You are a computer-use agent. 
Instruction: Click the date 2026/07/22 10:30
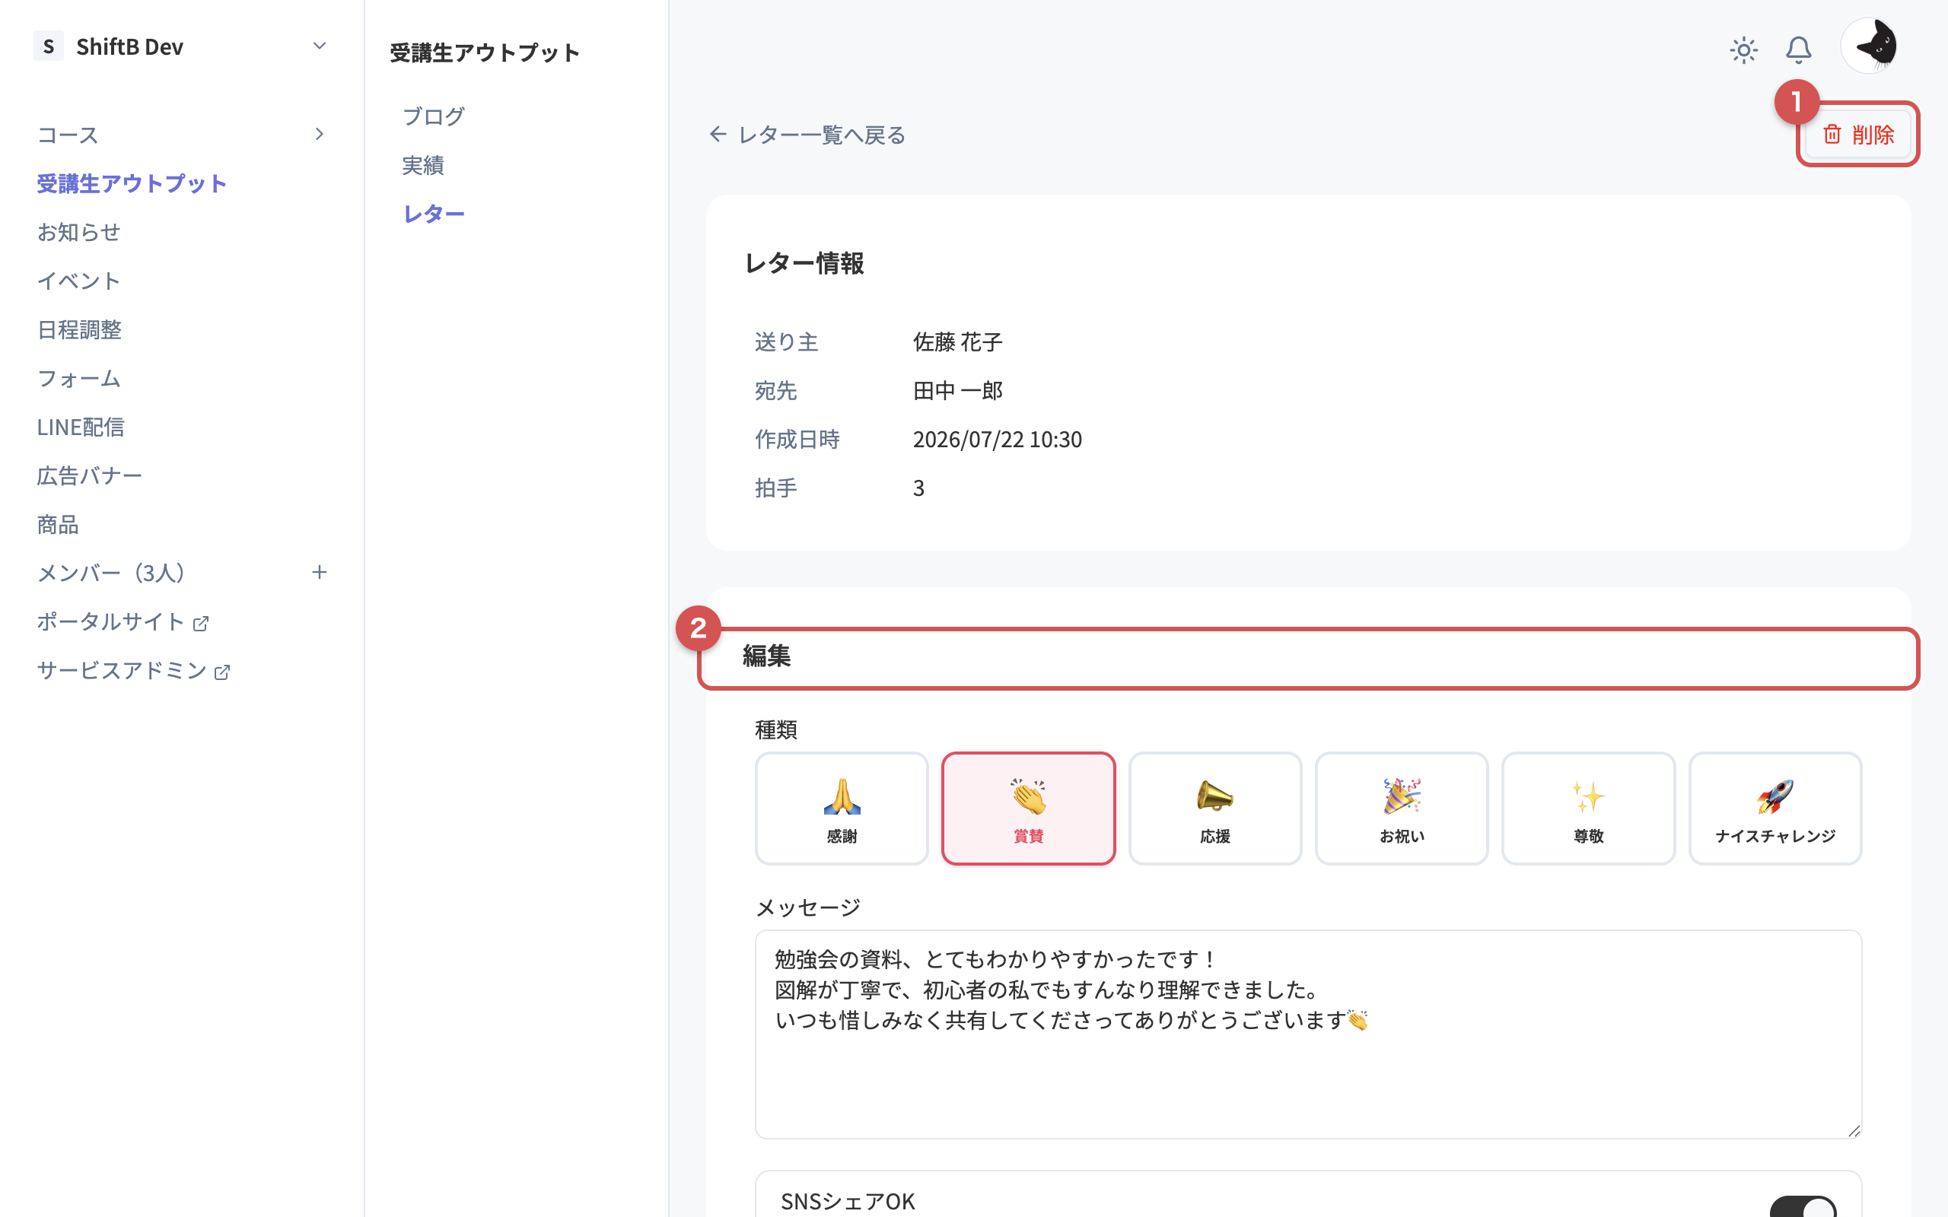998,440
